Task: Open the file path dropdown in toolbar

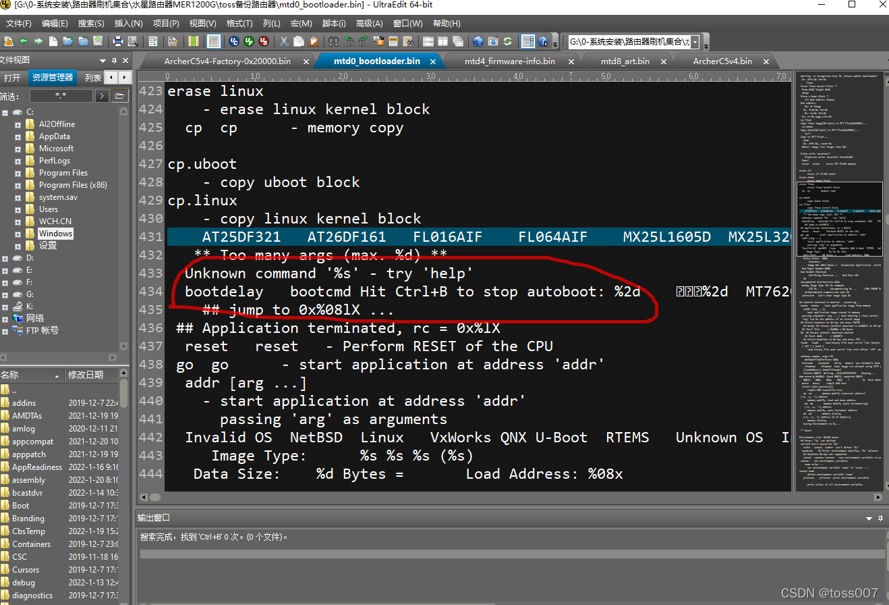Action: [695, 42]
